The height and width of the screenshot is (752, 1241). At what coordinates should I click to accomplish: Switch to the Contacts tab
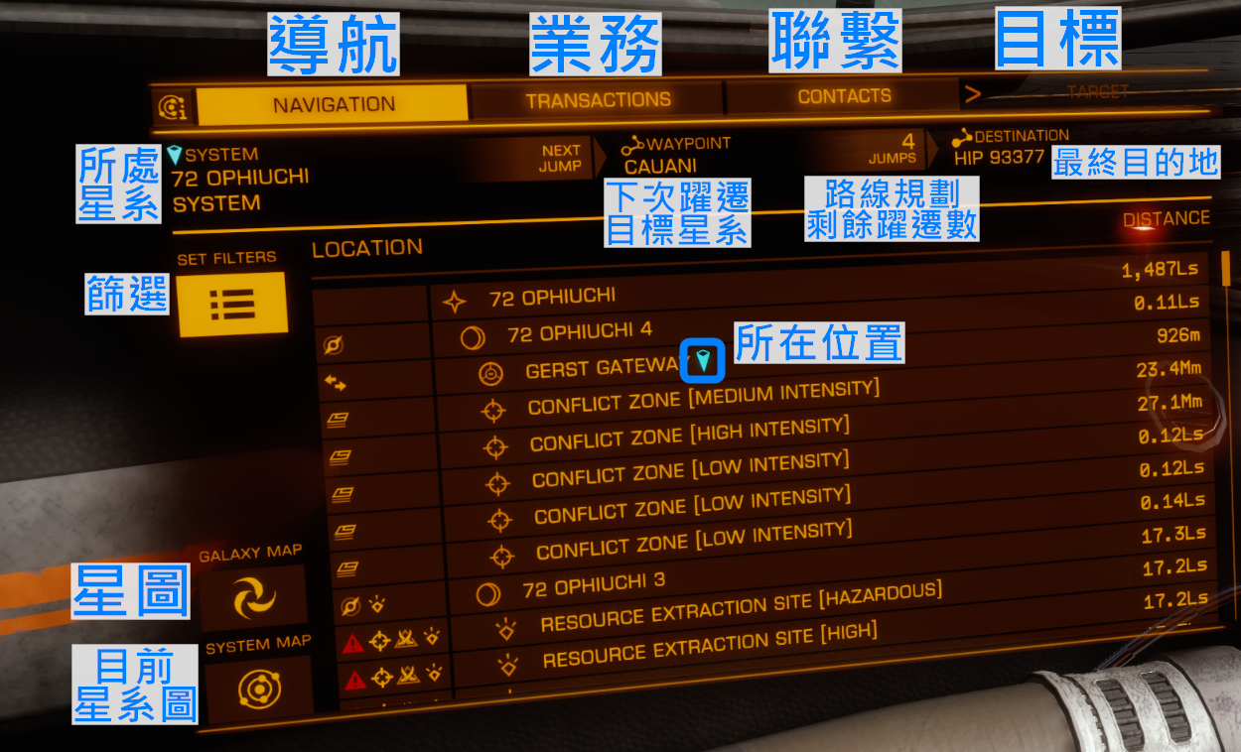click(844, 96)
